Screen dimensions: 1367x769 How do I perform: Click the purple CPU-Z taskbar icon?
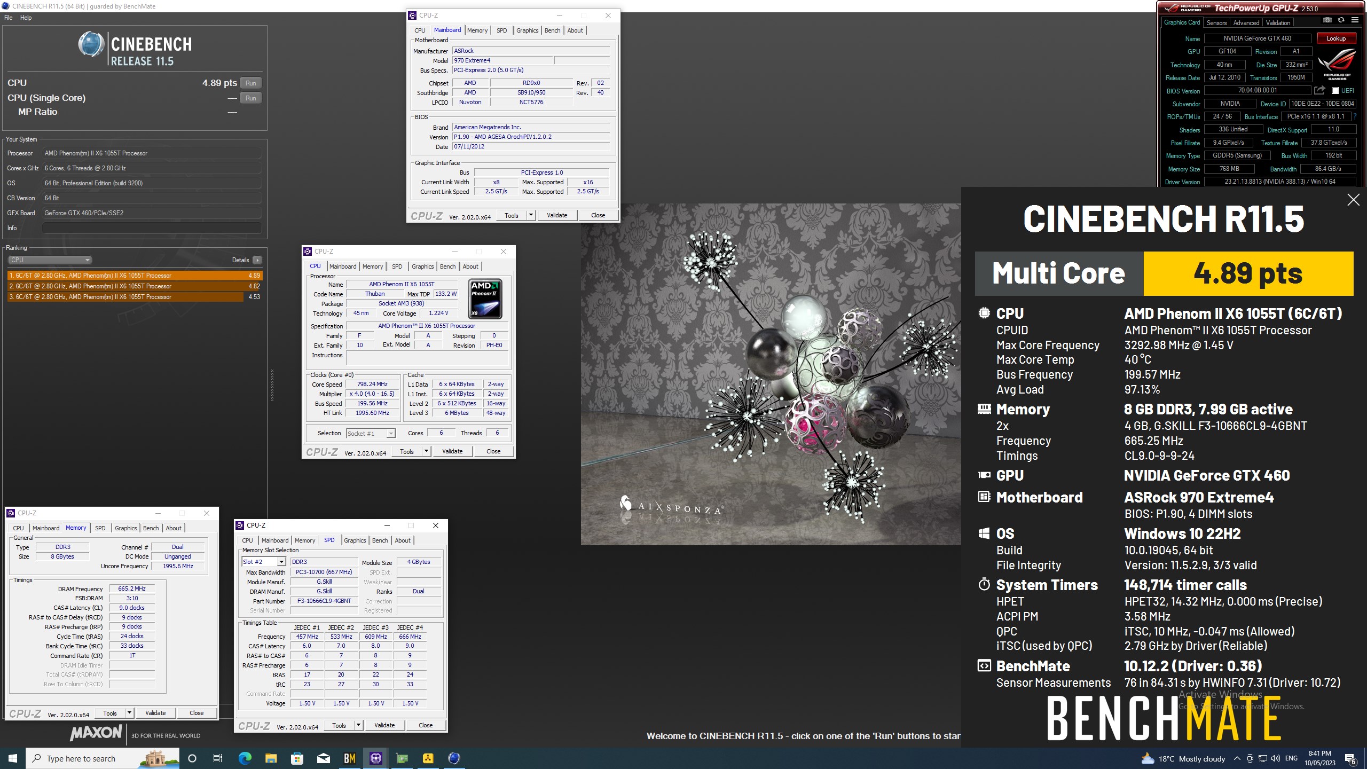coord(375,758)
